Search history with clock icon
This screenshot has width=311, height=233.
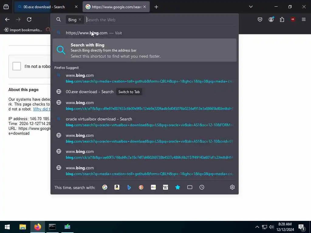[x=202, y=187]
